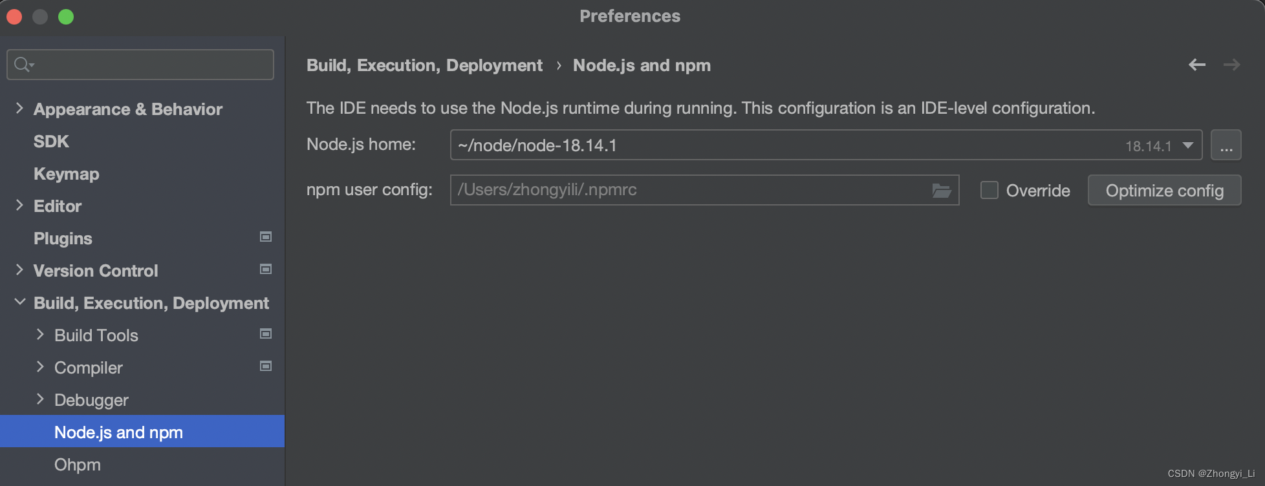Open the Node.js home version dropdown

click(x=1188, y=145)
